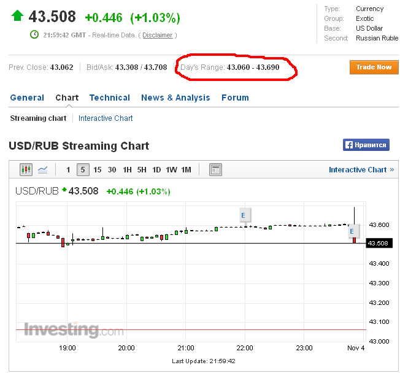Viewport: 400px width, 373px height.
Task: Select the 15 minute interval
Action: (x=97, y=170)
